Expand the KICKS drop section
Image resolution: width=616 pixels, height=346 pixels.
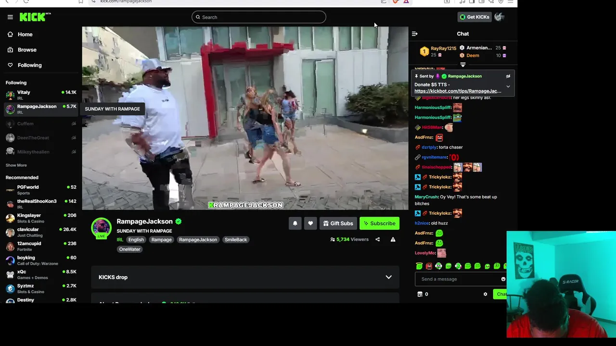tap(245, 277)
